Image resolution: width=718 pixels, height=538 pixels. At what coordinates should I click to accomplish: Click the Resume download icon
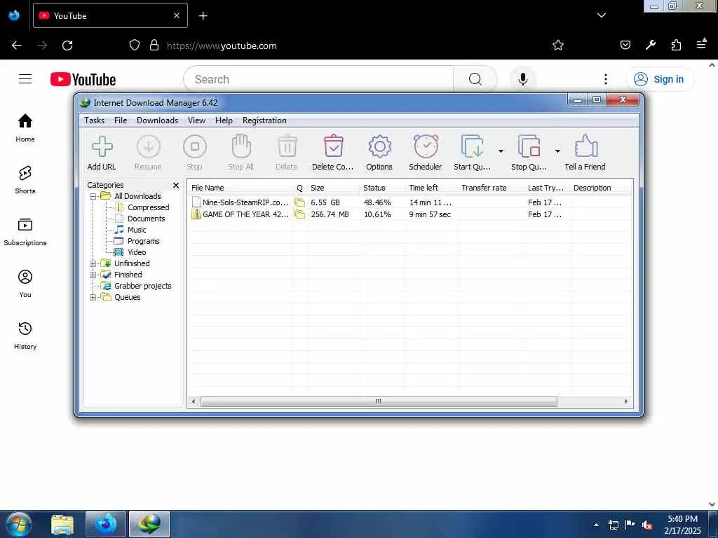click(x=149, y=147)
